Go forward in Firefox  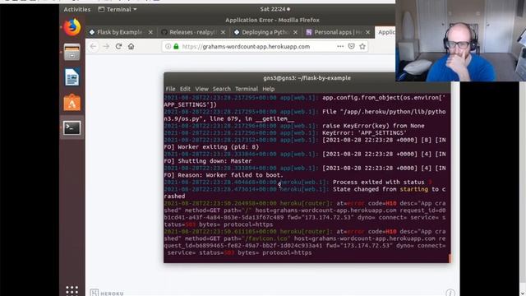[106, 46]
